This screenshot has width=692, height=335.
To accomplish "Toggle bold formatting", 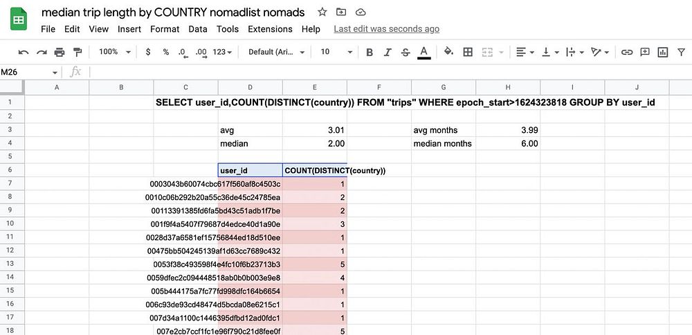I will [x=370, y=52].
